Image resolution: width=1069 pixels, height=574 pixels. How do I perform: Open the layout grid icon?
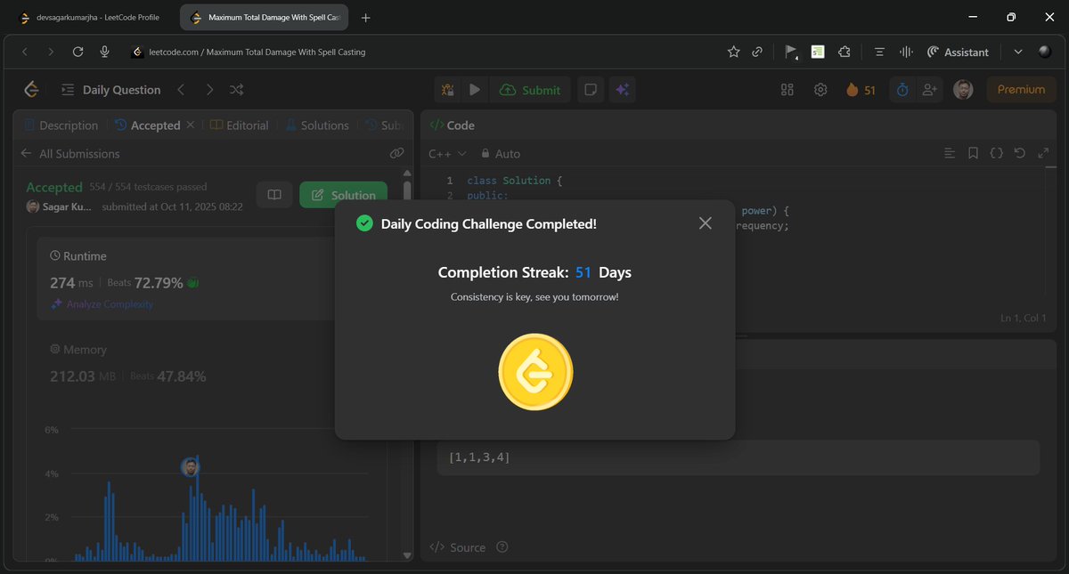(x=787, y=90)
